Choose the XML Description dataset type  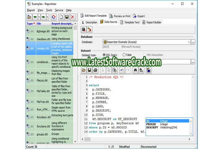coord(153,55)
